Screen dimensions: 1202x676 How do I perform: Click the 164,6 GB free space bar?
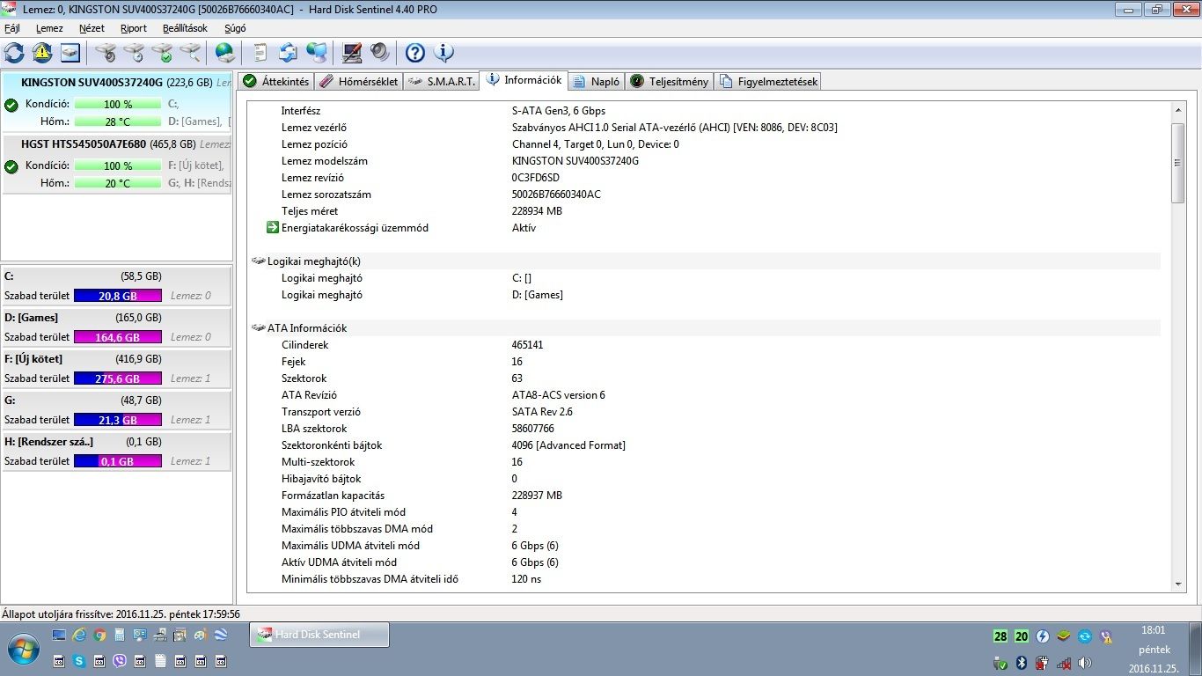click(118, 337)
